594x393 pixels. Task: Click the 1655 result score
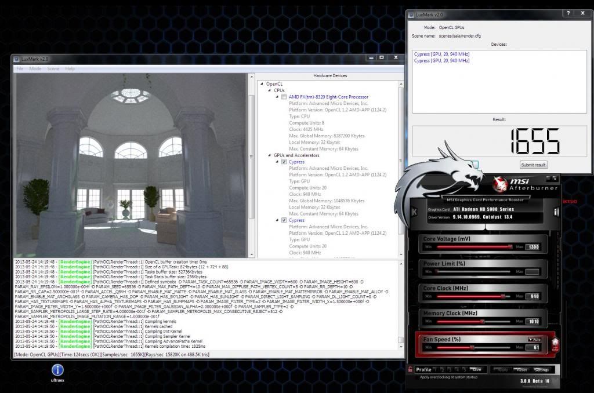[x=535, y=141]
